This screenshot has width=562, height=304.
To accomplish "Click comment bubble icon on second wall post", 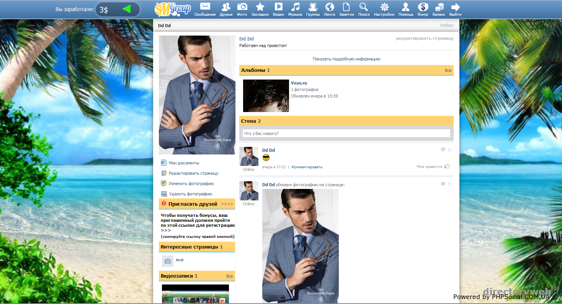I will (x=443, y=184).
